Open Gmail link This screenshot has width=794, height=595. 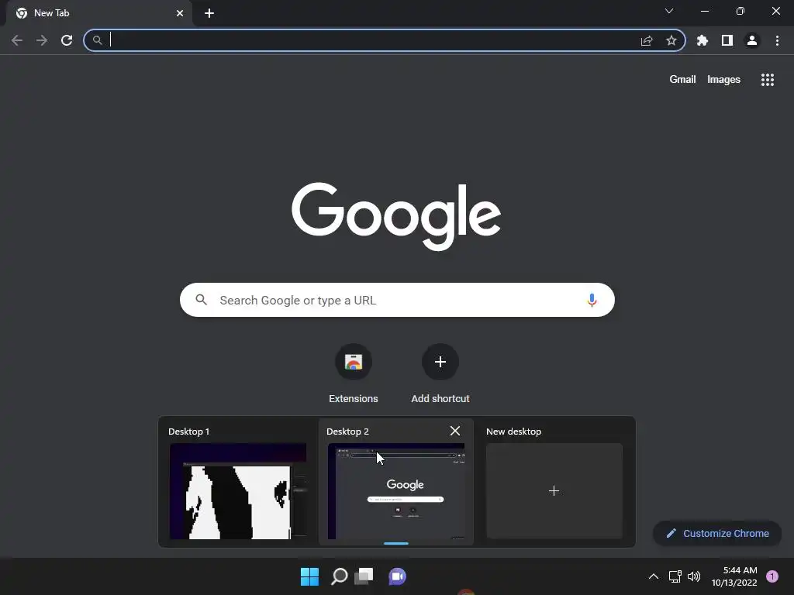click(682, 80)
